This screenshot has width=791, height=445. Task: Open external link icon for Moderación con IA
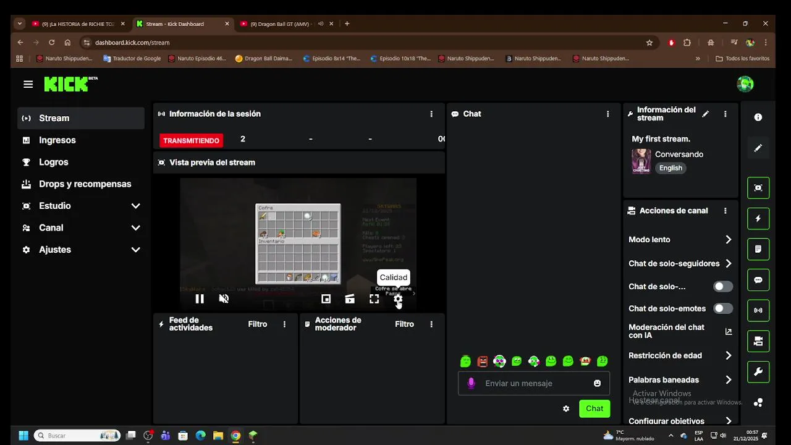tap(729, 331)
